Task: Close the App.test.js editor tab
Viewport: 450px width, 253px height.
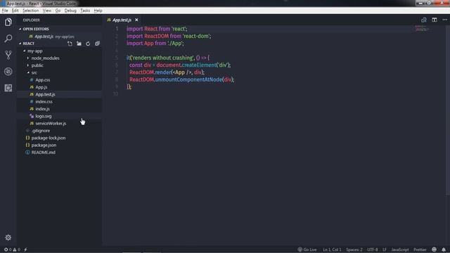Action: pos(136,20)
